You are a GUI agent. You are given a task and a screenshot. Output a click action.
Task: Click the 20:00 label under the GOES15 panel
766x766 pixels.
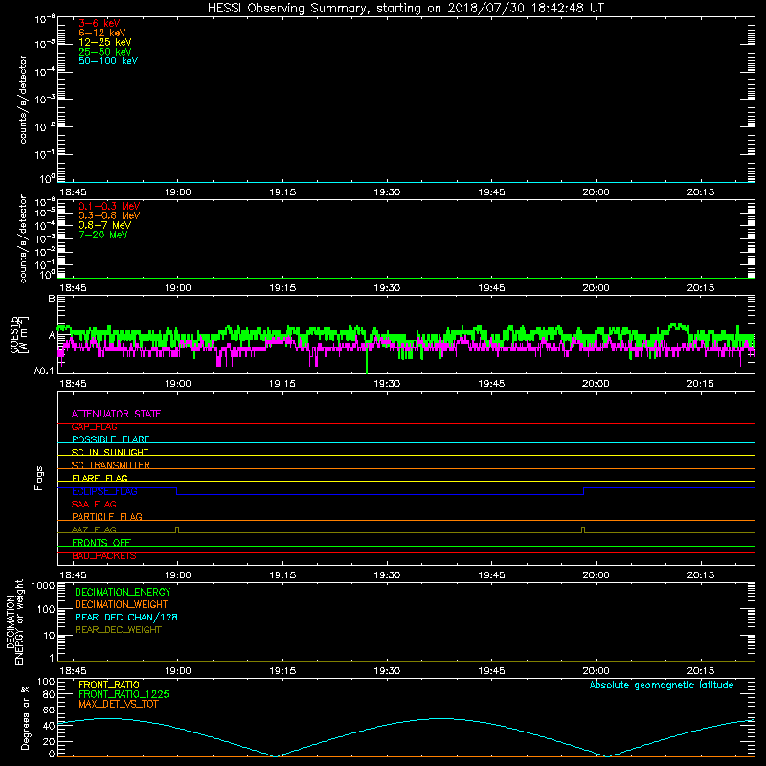pyautogui.click(x=596, y=384)
